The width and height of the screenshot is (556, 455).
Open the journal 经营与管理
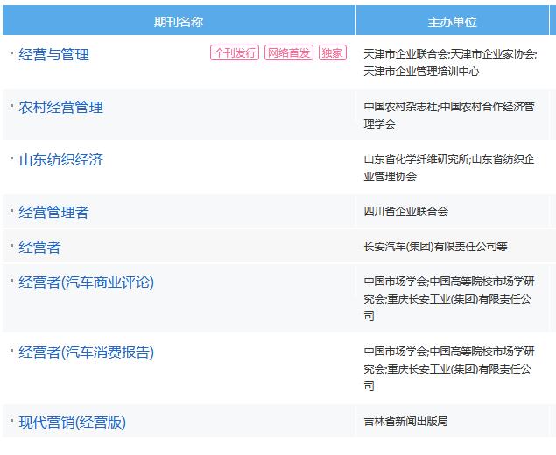click(x=53, y=55)
